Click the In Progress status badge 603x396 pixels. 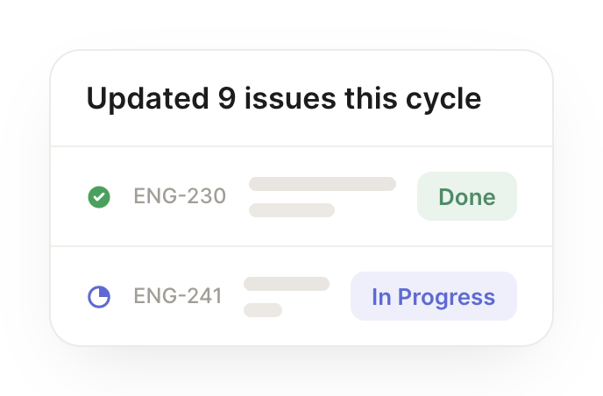point(433,296)
